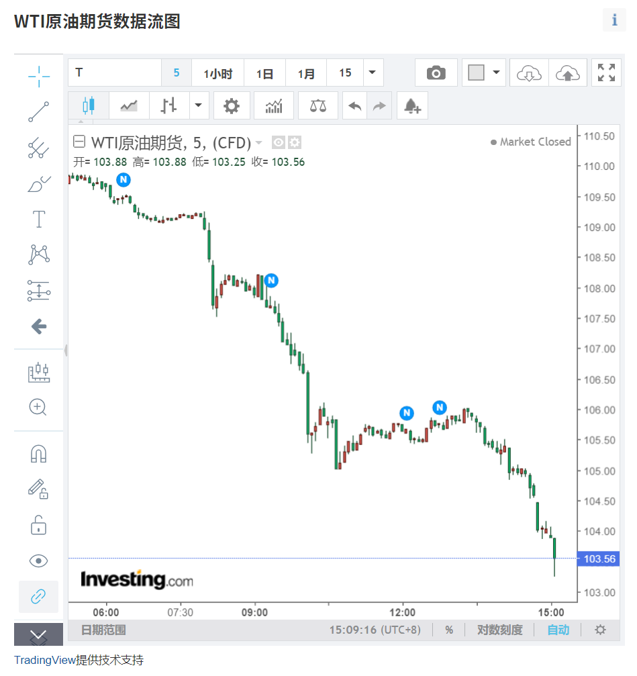
Task: Switch to the 1小时 interval
Action: point(217,73)
